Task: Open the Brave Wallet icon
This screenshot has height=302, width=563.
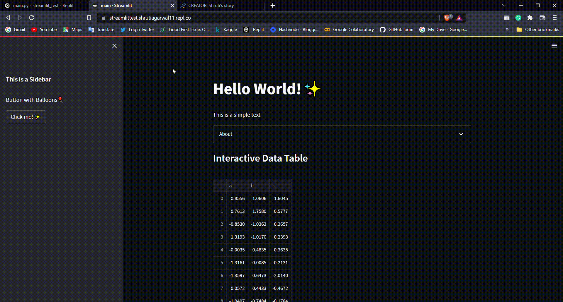Action: pyautogui.click(x=542, y=18)
